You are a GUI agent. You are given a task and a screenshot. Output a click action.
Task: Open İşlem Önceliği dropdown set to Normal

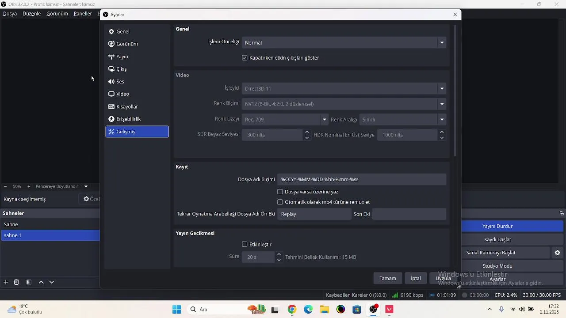point(344,42)
